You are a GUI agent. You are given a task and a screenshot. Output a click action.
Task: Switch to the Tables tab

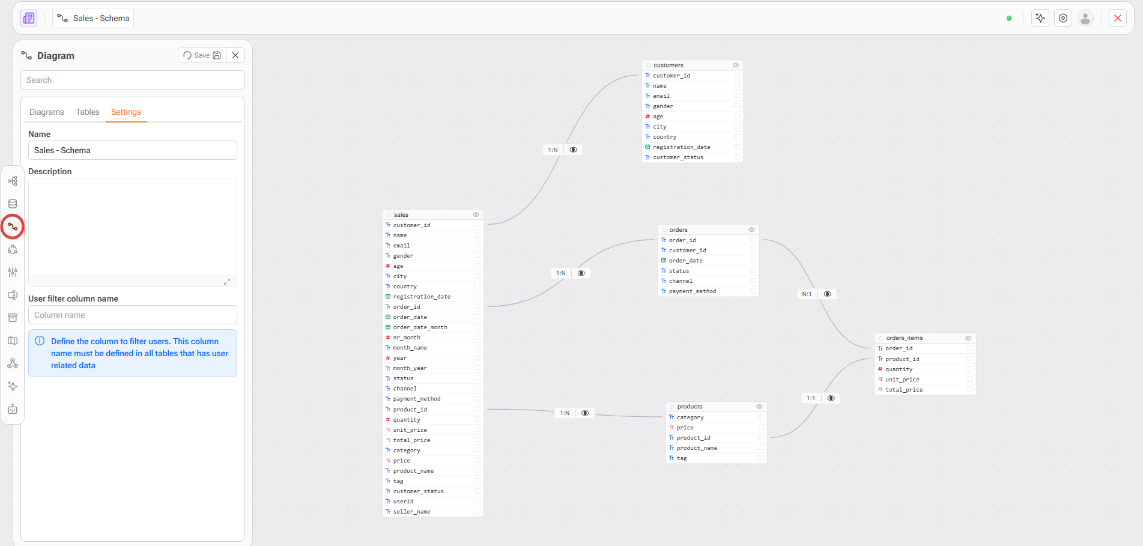[x=88, y=112]
